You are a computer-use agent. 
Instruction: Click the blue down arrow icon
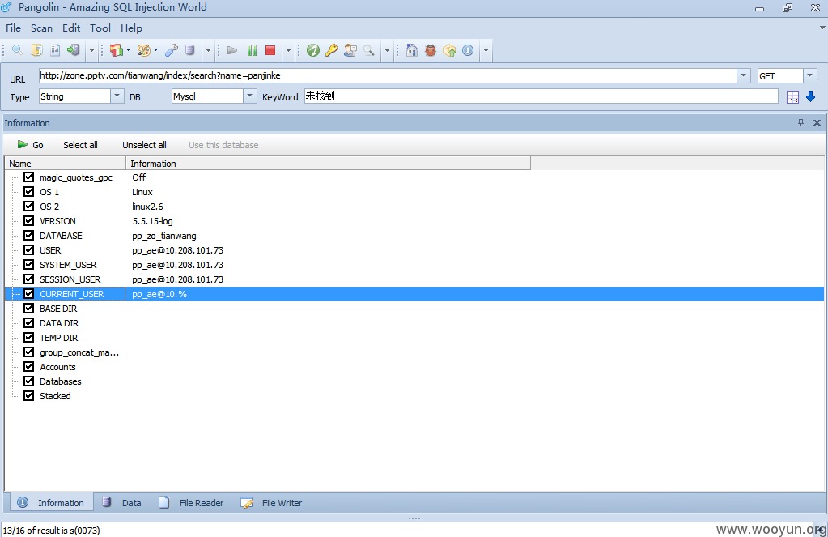[810, 96]
